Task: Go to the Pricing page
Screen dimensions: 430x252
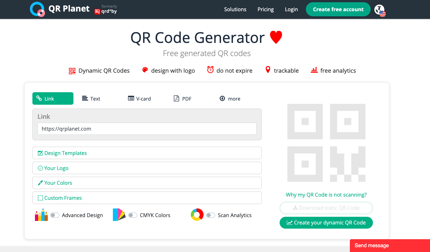Action: tap(266, 9)
